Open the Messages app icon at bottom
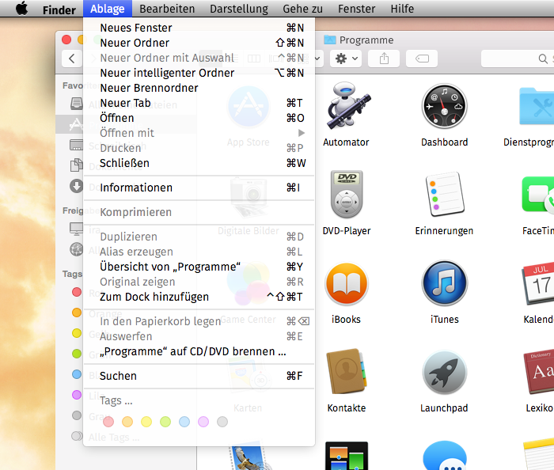Viewport: 554px width, 470px height. pos(445,456)
